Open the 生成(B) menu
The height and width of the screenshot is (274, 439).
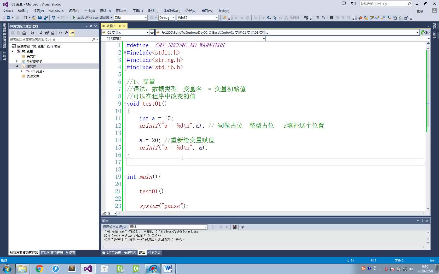(89, 11)
